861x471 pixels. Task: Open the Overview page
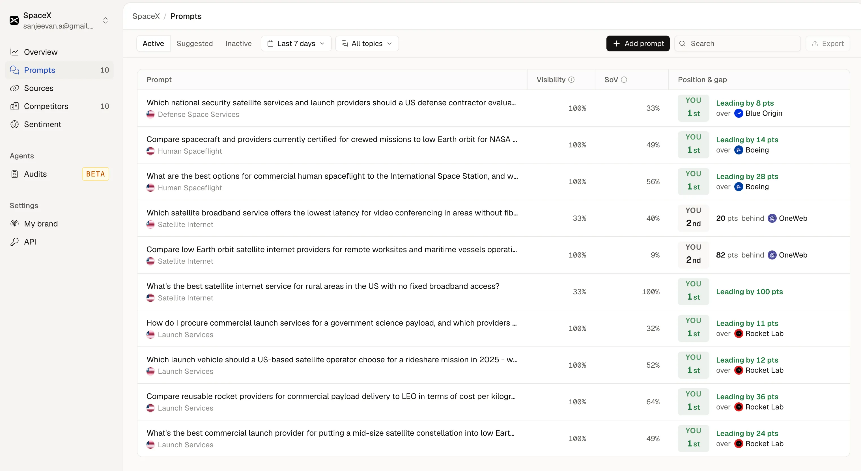59,52
